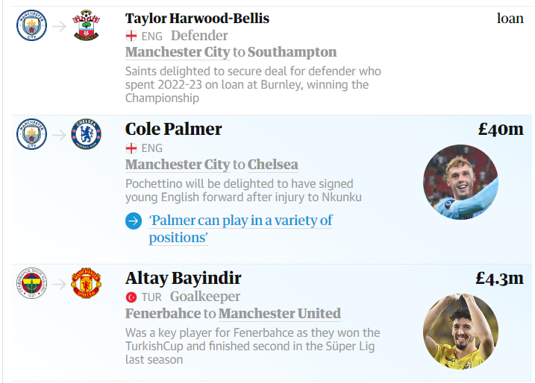Click Manchester City crest beside Cole Palmer
This screenshot has height=383, width=535.
(x=32, y=134)
